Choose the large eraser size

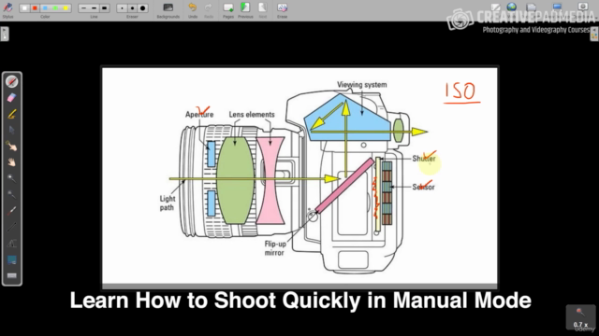tap(142, 8)
